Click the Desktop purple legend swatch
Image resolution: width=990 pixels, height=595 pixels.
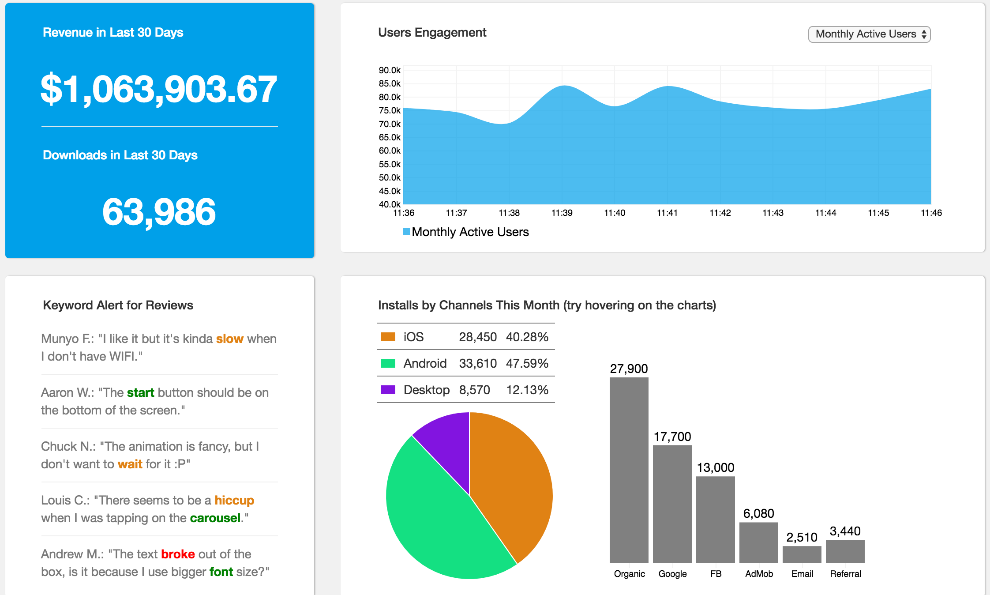pyautogui.click(x=388, y=390)
